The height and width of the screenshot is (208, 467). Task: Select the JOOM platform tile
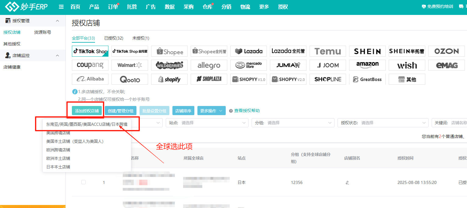click(328, 65)
